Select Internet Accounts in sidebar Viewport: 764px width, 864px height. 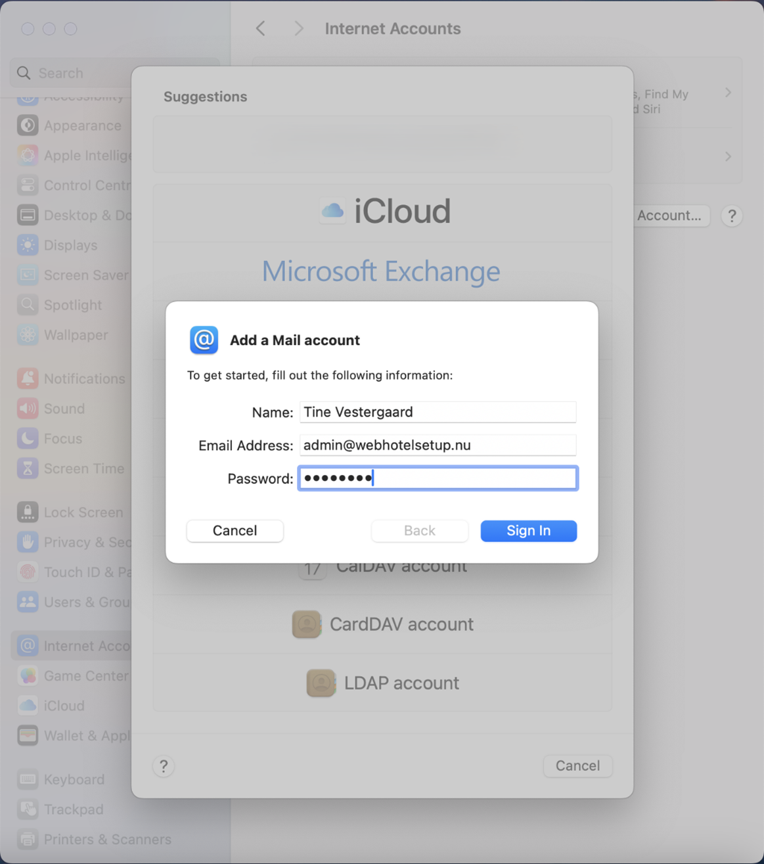tap(71, 646)
